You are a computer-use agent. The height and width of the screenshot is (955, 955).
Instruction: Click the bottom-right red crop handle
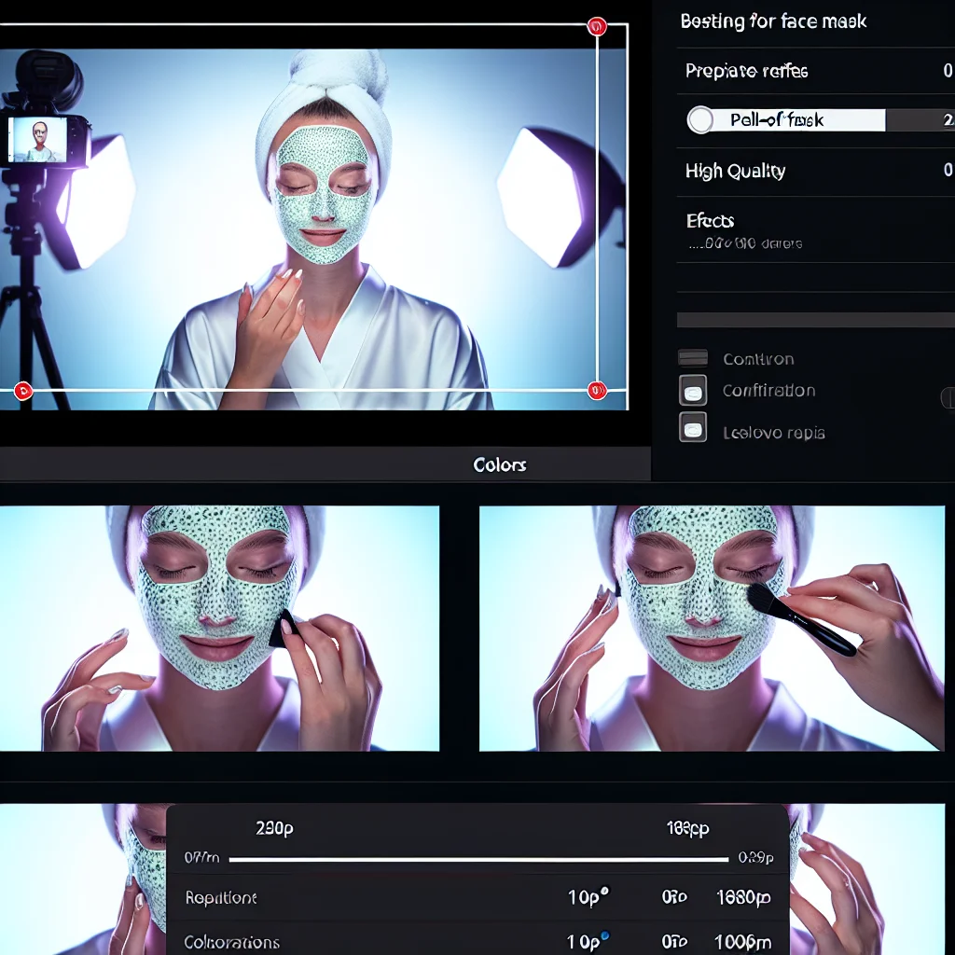[x=597, y=391]
